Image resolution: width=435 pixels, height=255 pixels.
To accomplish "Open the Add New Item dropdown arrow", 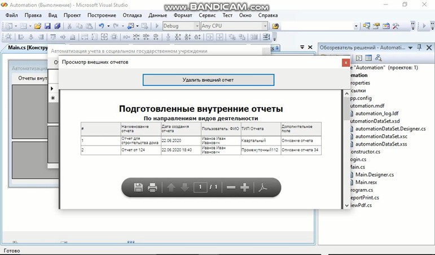I will coord(30,26).
